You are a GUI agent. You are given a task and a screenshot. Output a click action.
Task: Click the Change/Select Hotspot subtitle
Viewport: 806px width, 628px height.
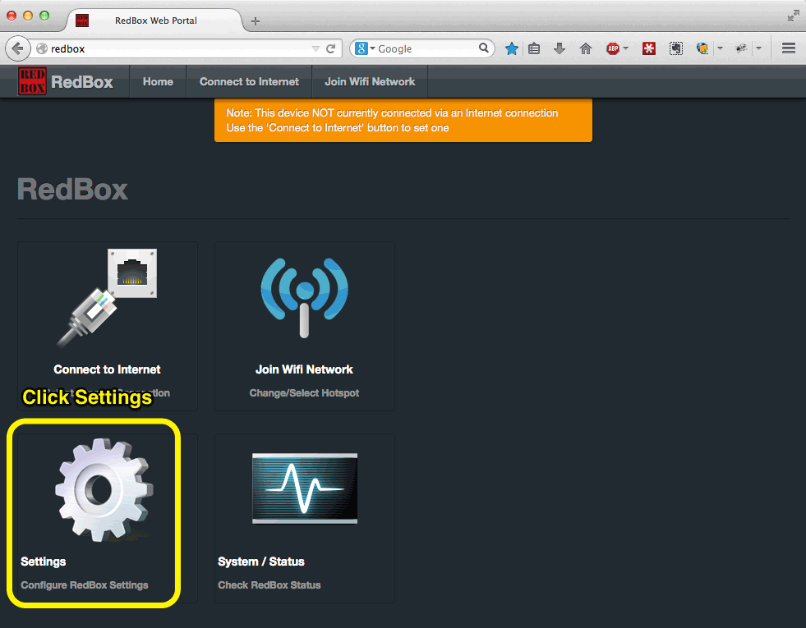point(304,393)
